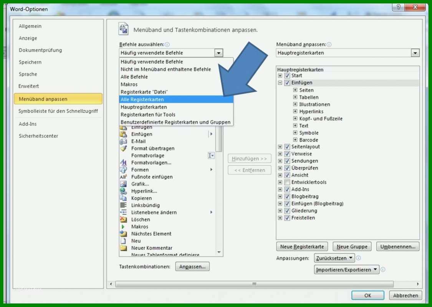Open the Importieren/Exportieren dropdown

(347, 269)
